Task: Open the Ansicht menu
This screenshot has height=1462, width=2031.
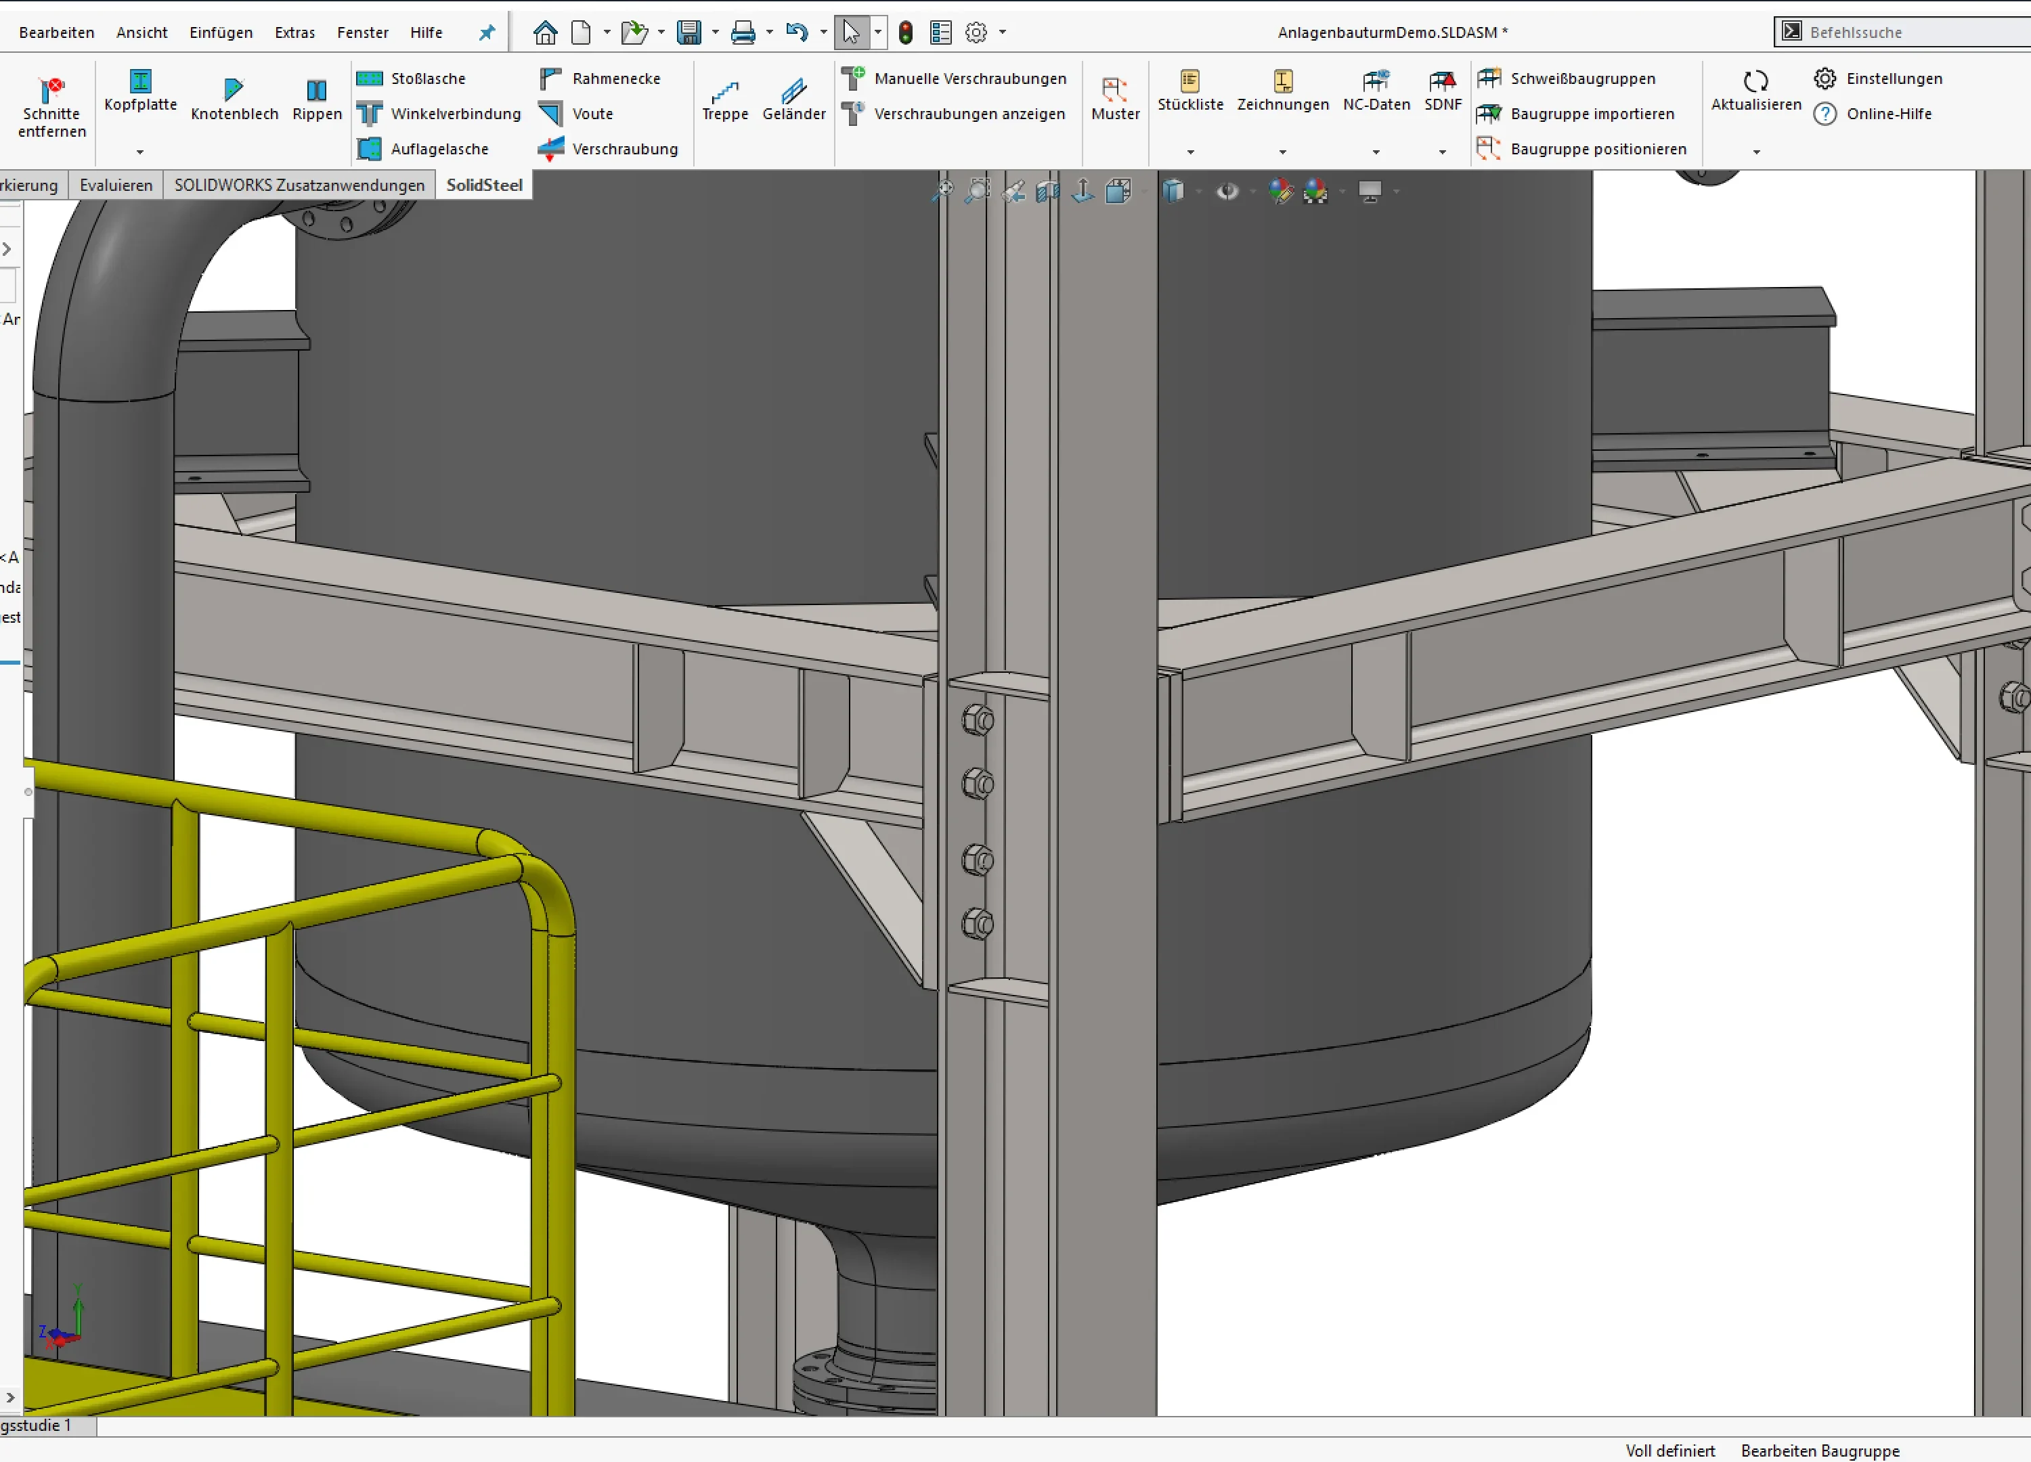Action: tap(141, 32)
